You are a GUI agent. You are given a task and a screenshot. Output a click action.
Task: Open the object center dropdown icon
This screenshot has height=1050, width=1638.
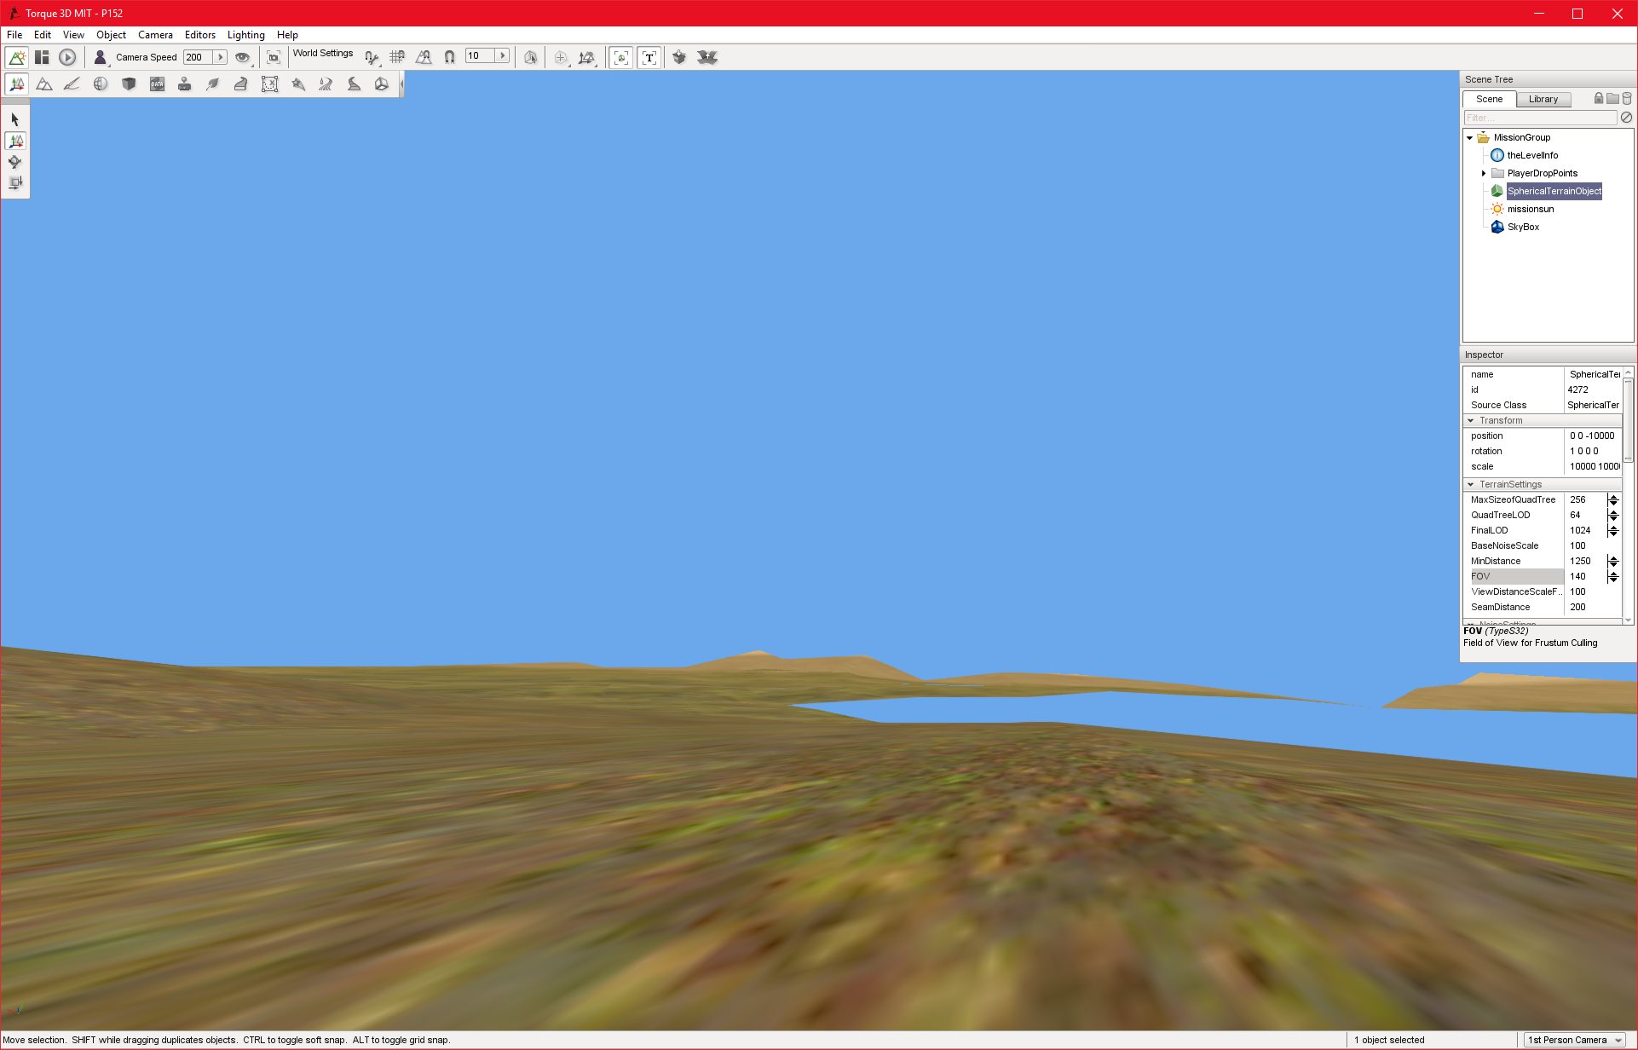coord(561,57)
